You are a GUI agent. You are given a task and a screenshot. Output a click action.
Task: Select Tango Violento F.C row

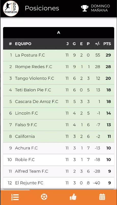coord(59,79)
